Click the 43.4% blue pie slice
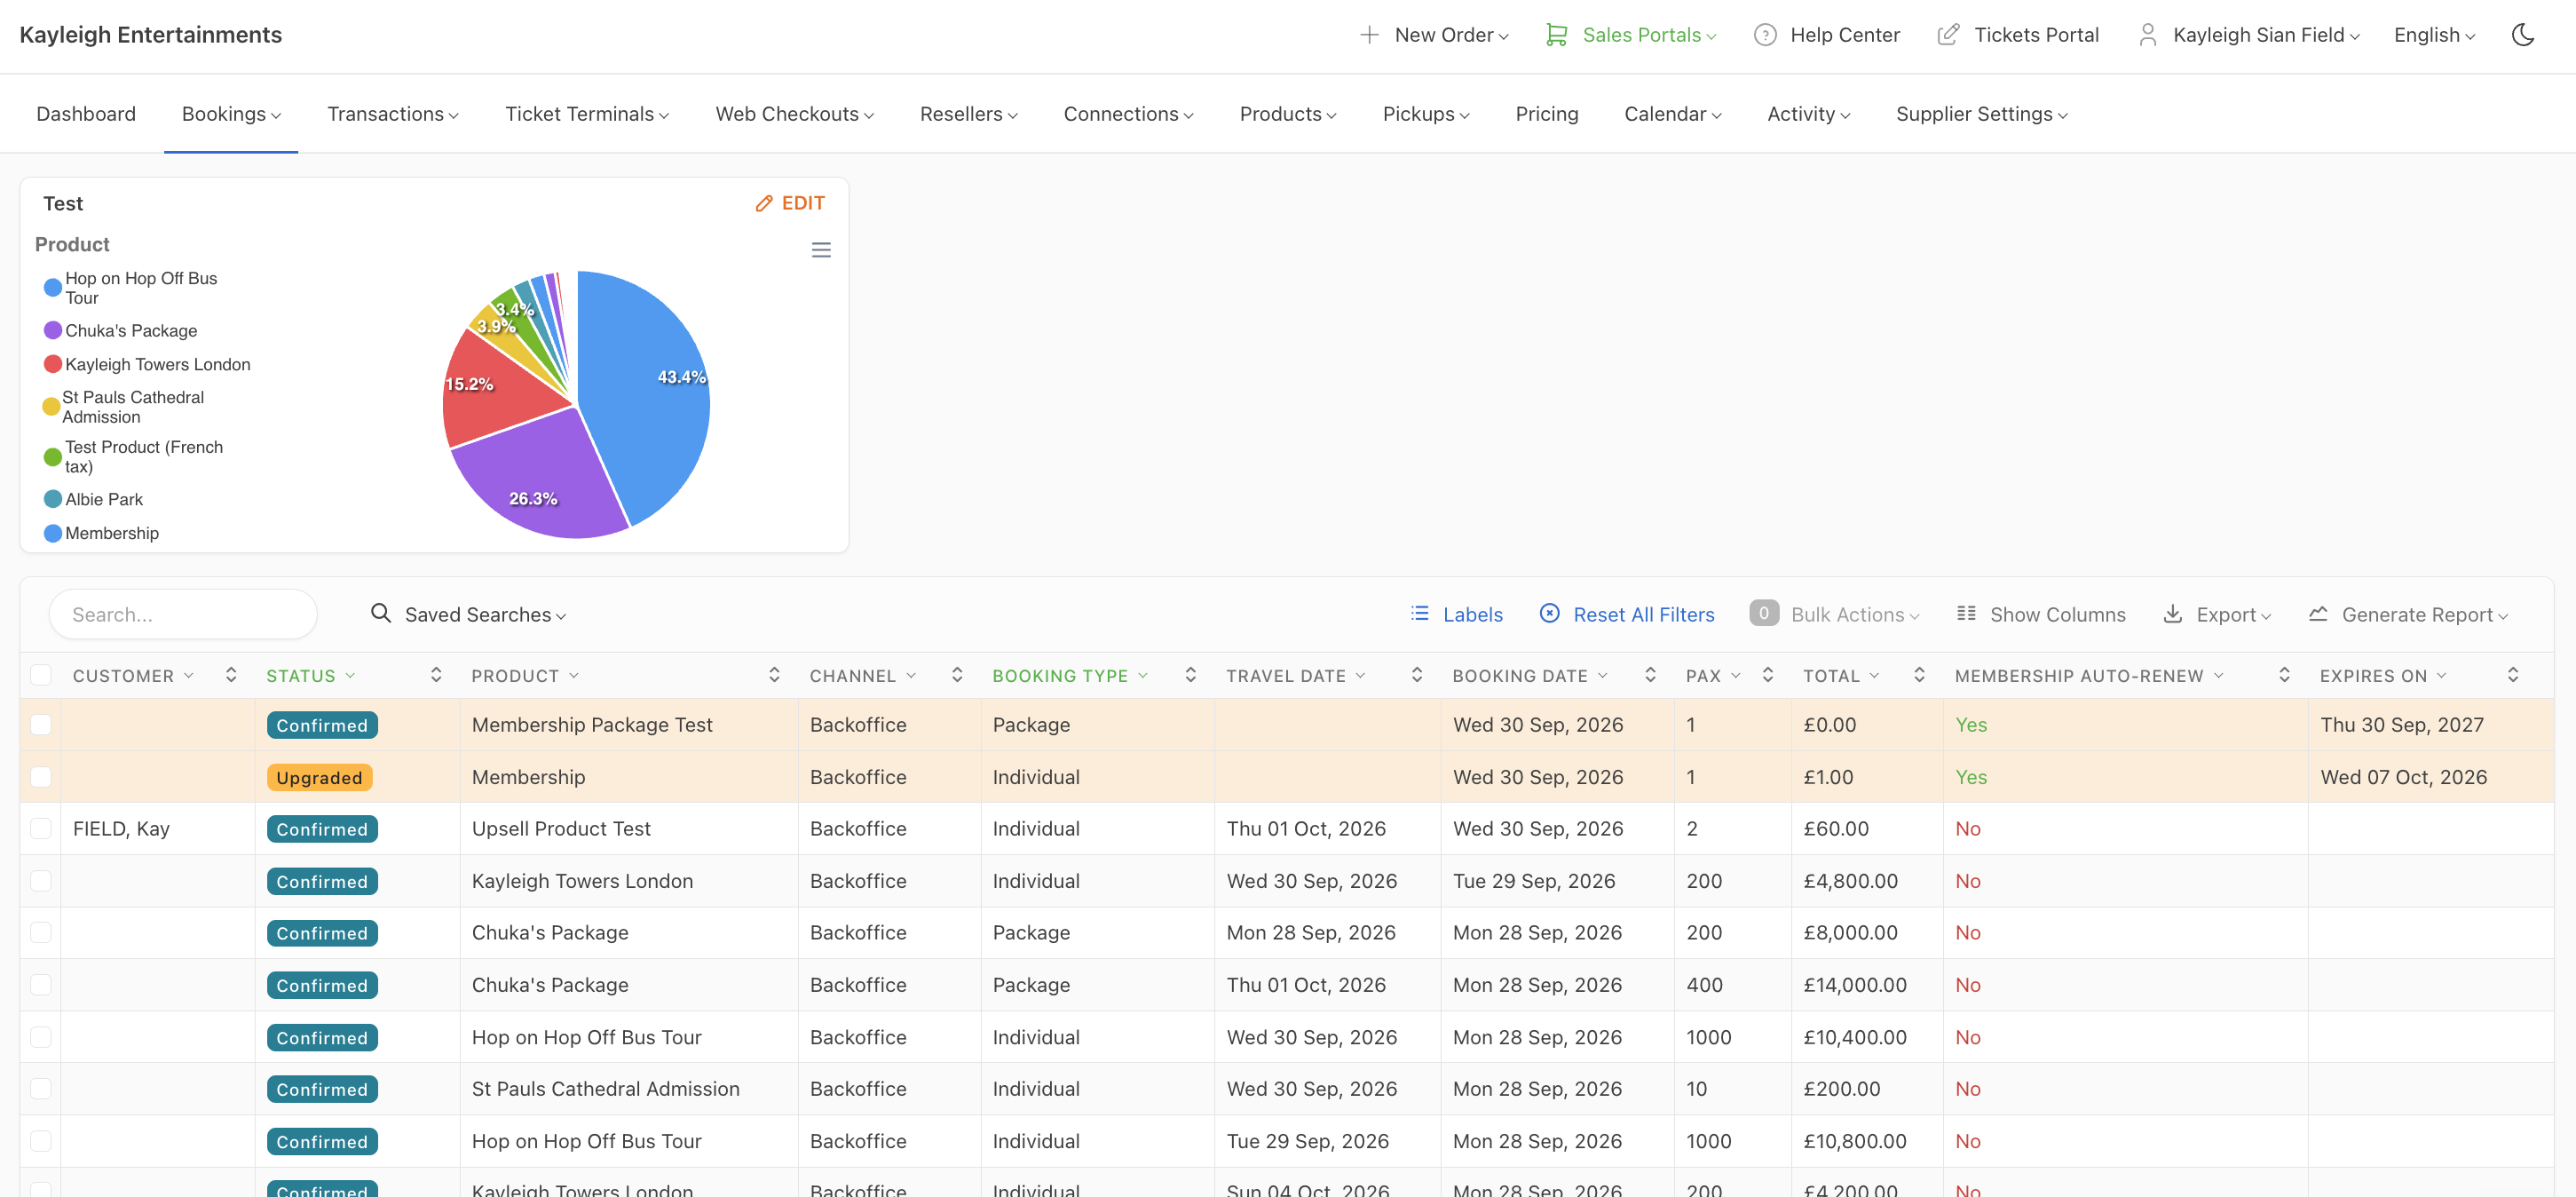 [x=645, y=400]
